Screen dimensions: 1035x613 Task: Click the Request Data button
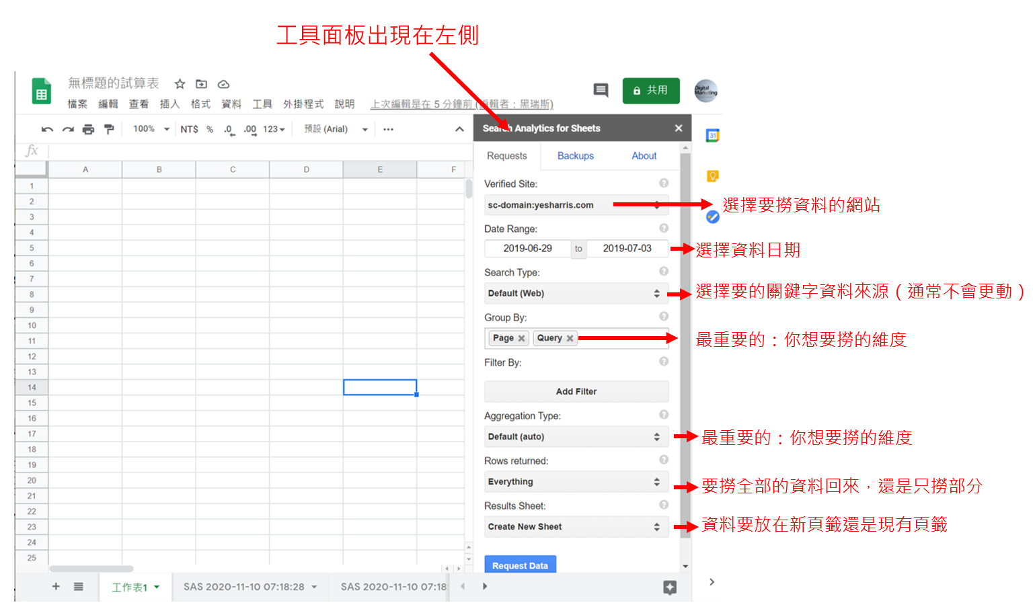pos(520,565)
